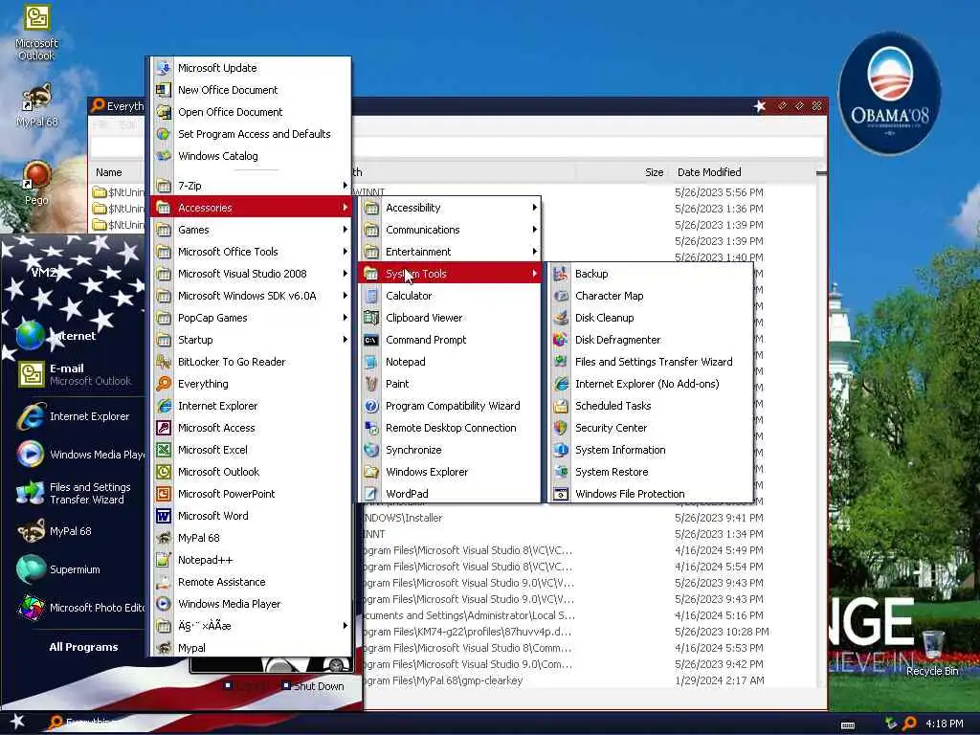Viewport: 980px width, 735px height.
Task: Open Recycle Bin on desktop
Action: tap(932, 654)
